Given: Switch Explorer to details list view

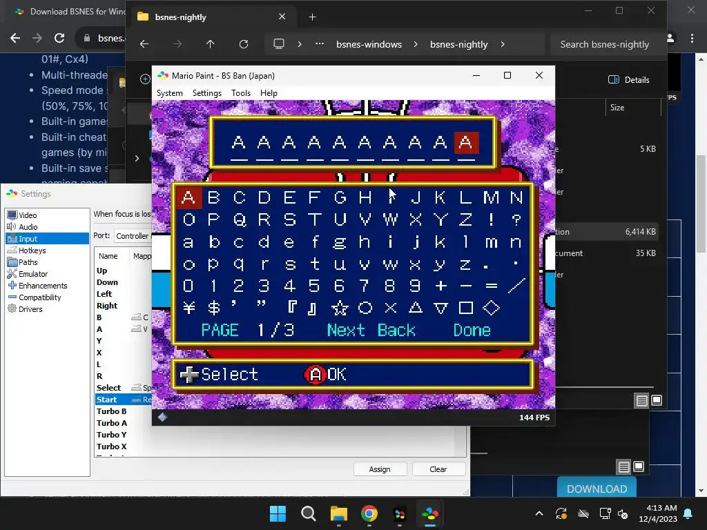Looking at the screenshot, I should click(x=641, y=400).
